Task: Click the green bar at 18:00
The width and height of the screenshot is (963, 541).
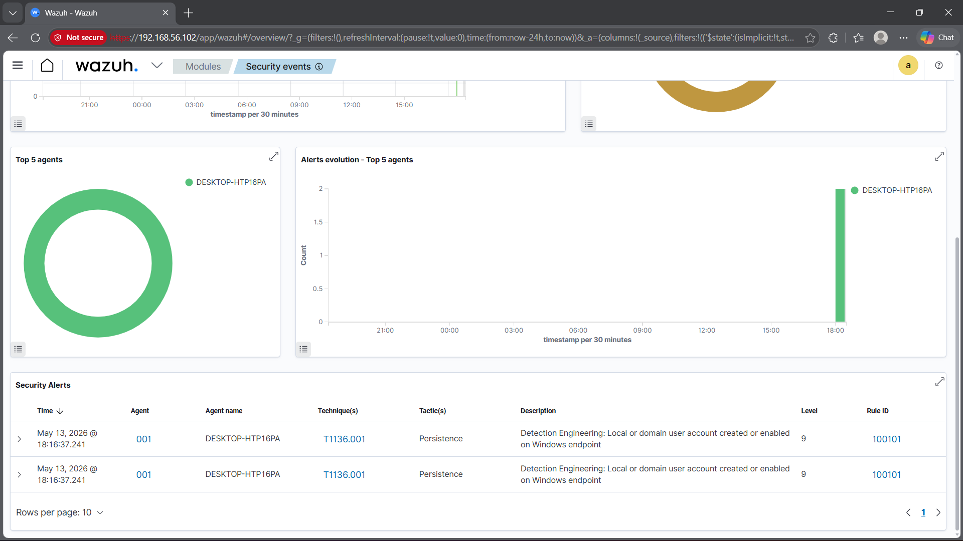Action: (840, 255)
